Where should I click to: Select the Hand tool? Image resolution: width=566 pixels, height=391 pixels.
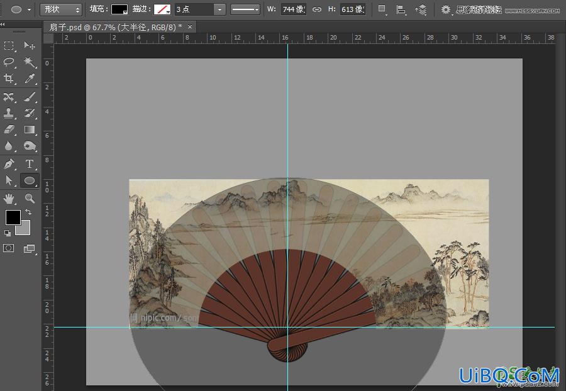click(x=9, y=198)
